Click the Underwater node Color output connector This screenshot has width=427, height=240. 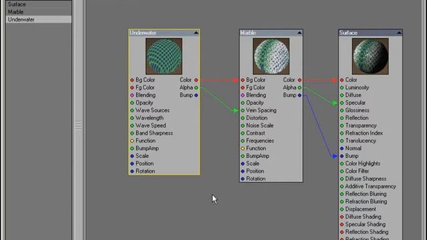click(x=196, y=80)
